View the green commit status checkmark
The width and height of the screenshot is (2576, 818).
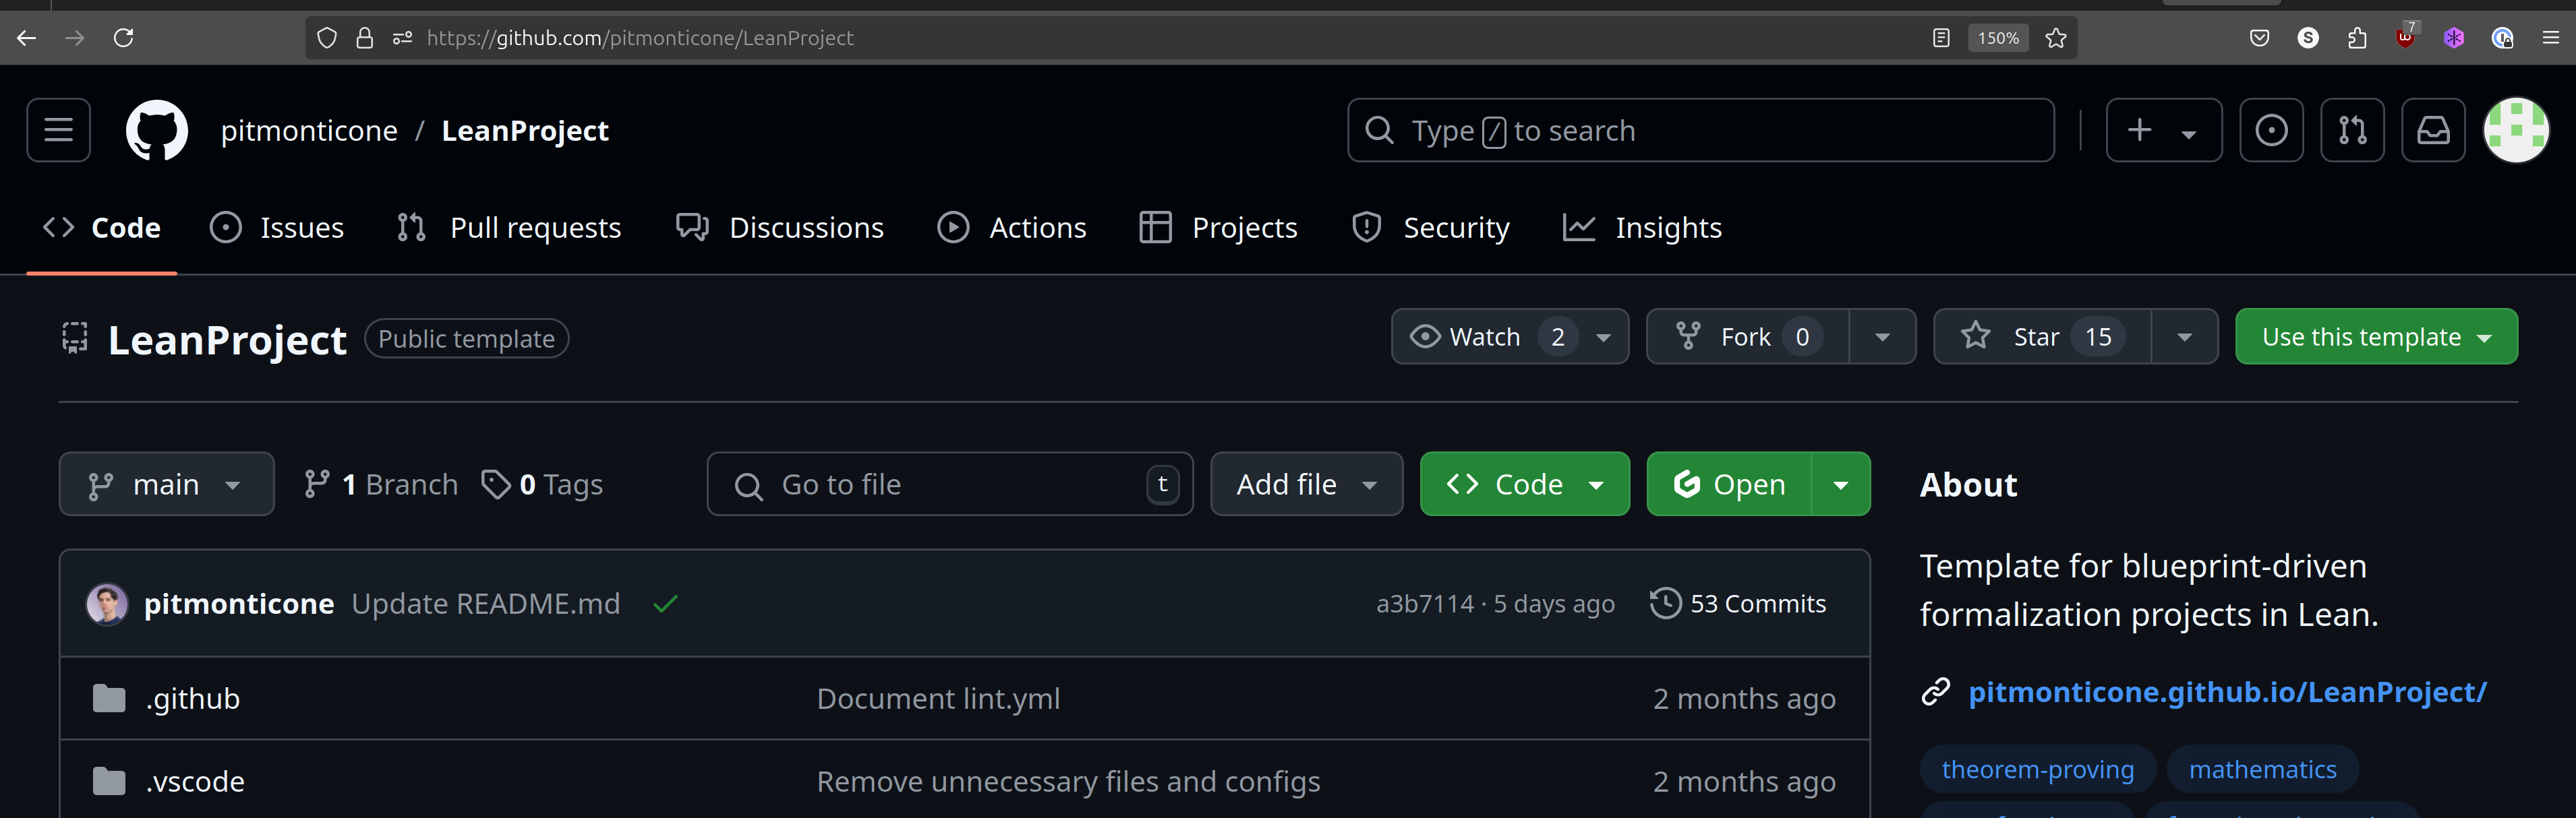666,603
